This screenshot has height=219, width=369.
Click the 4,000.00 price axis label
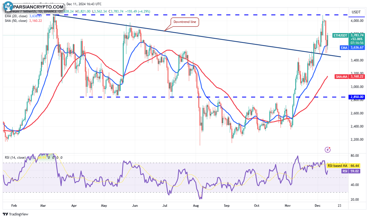click(x=358, y=21)
